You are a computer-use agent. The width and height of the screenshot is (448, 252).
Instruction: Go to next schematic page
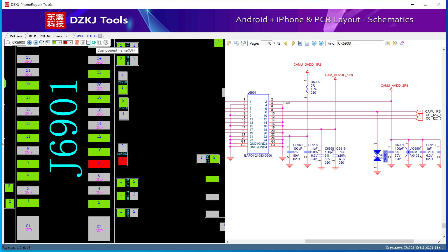(293, 43)
